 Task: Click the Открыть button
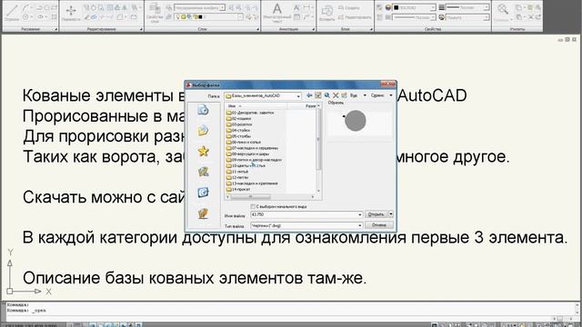pos(376,214)
